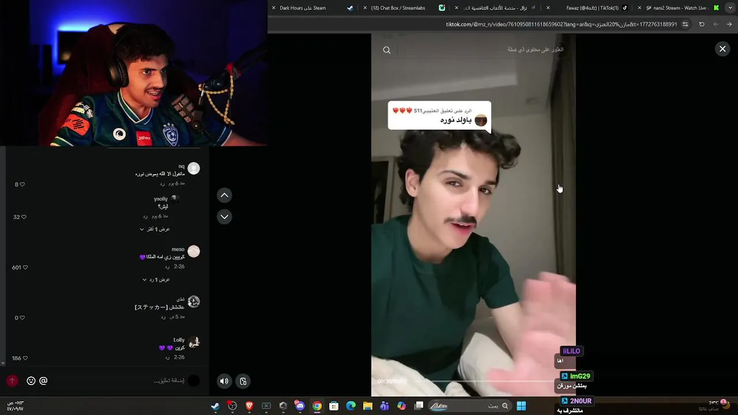Click the tiktok.com address bar URL

pos(562,24)
